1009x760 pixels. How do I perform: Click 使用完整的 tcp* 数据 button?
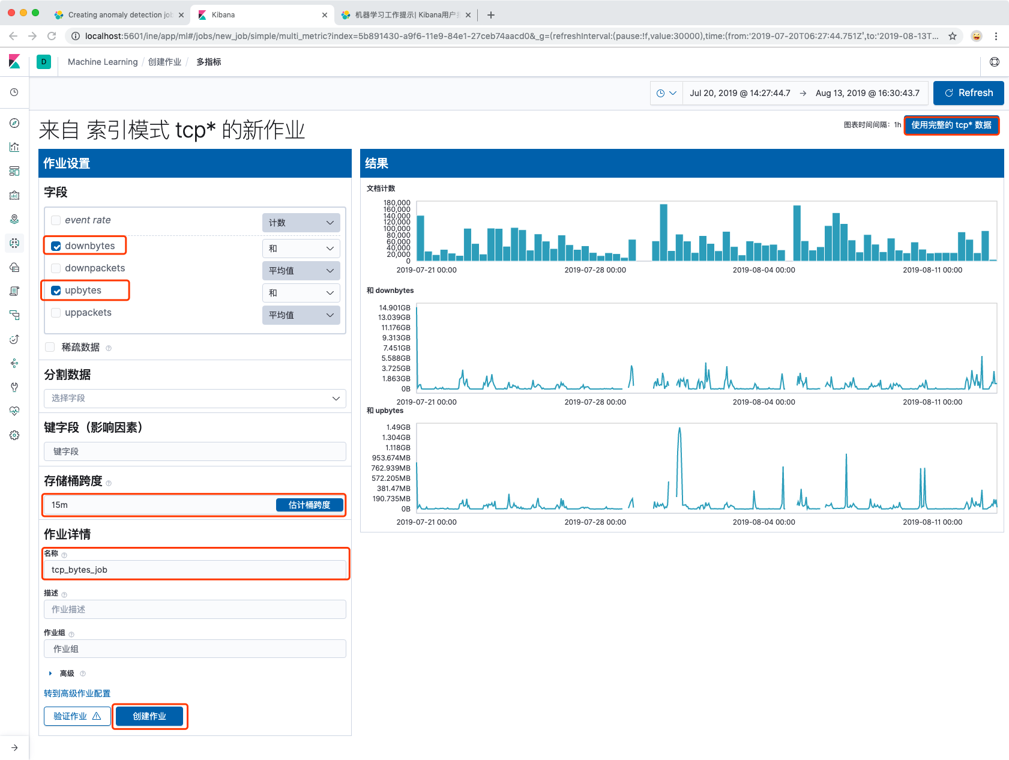(951, 125)
